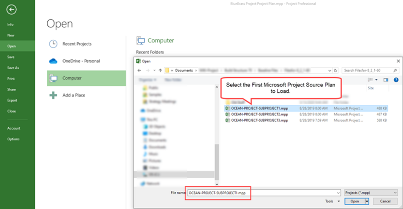Open dialog Help question mark

396,80
